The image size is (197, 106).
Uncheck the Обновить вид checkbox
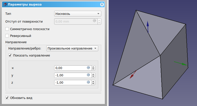(x=7, y=98)
